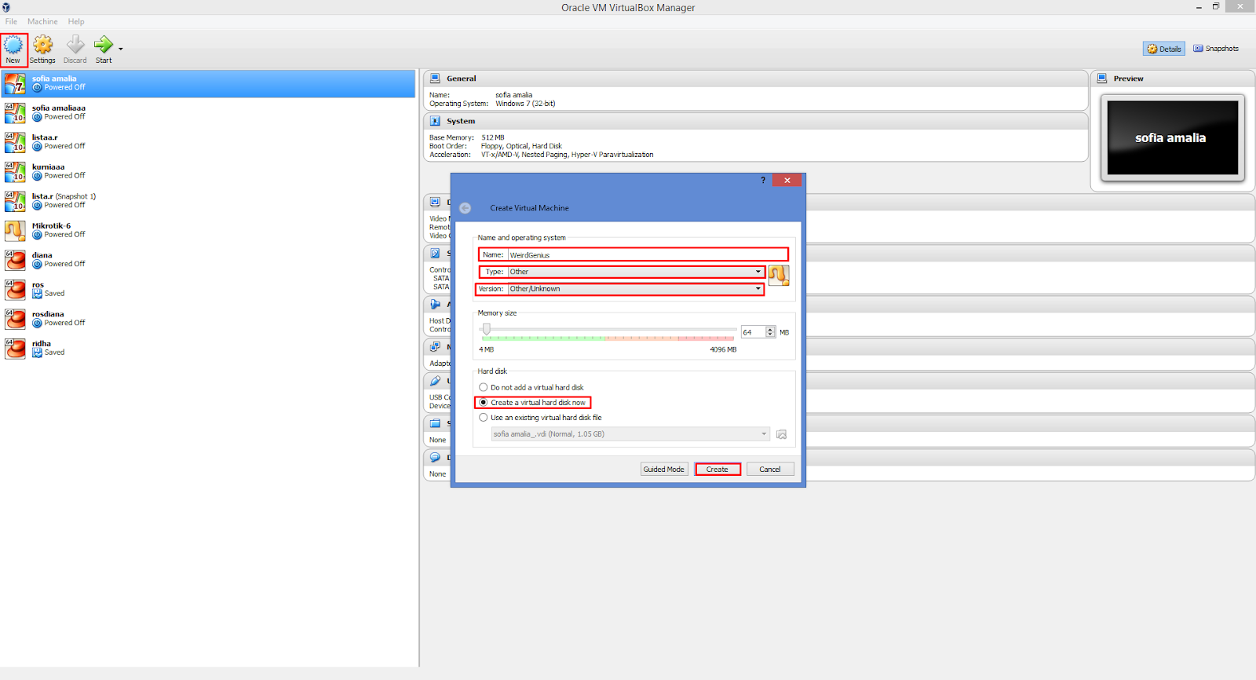Click the Description section speech icon
Viewport: 1256px width, 680px height.
[435, 457]
